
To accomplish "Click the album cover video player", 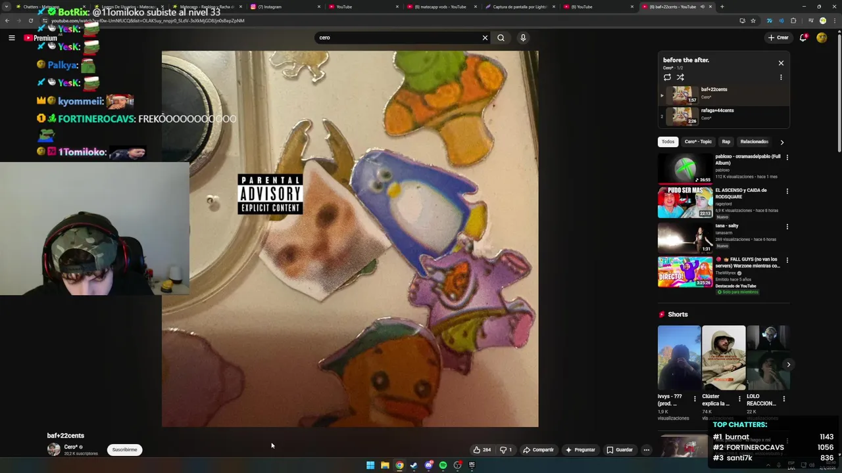I will [350, 239].
